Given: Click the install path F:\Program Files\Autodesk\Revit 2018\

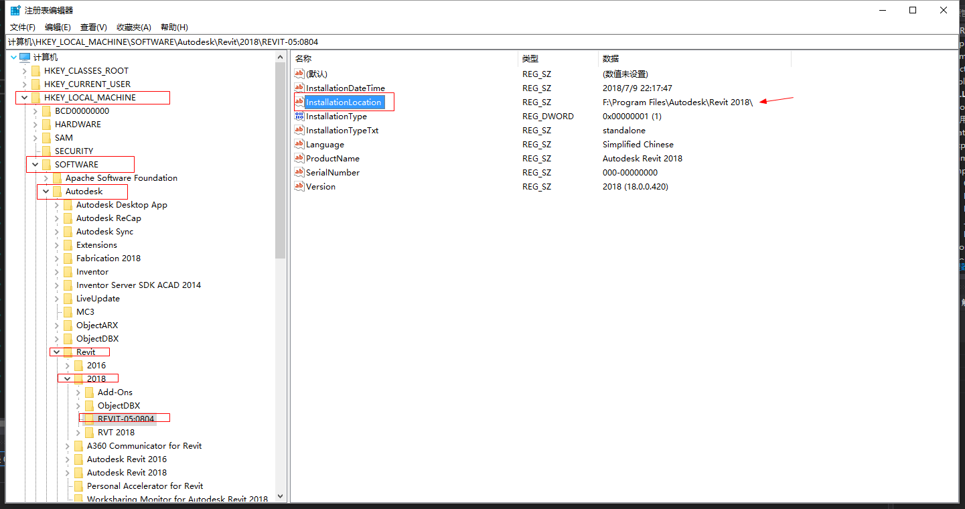Looking at the screenshot, I should pyautogui.click(x=678, y=102).
